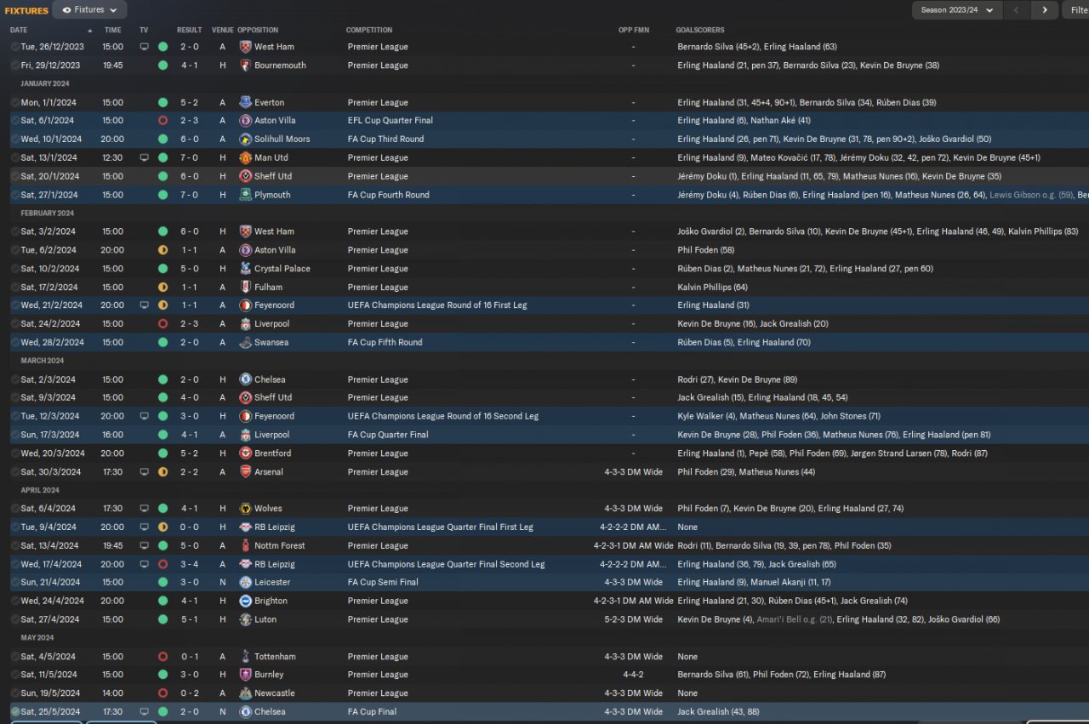Open the EFL Cup Quarter Final competition
The width and height of the screenshot is (1089, 724).
391,121
